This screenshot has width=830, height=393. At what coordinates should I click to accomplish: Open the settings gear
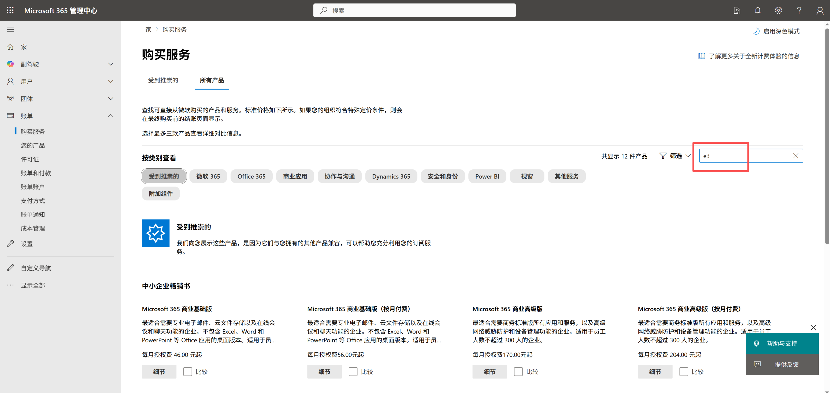pos(779,10)
